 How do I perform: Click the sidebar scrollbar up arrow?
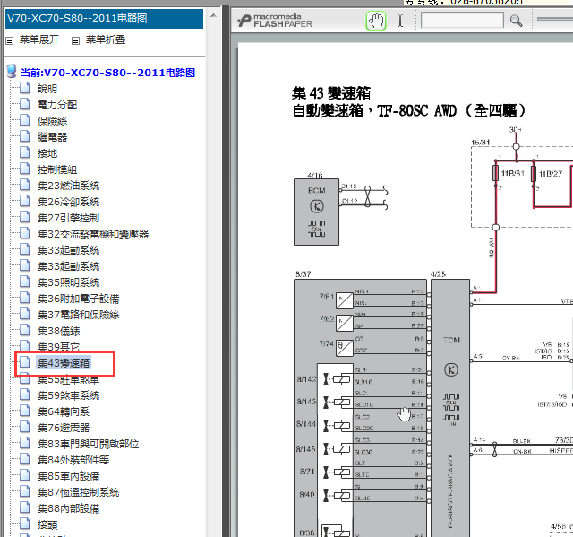tap(213, 16)
